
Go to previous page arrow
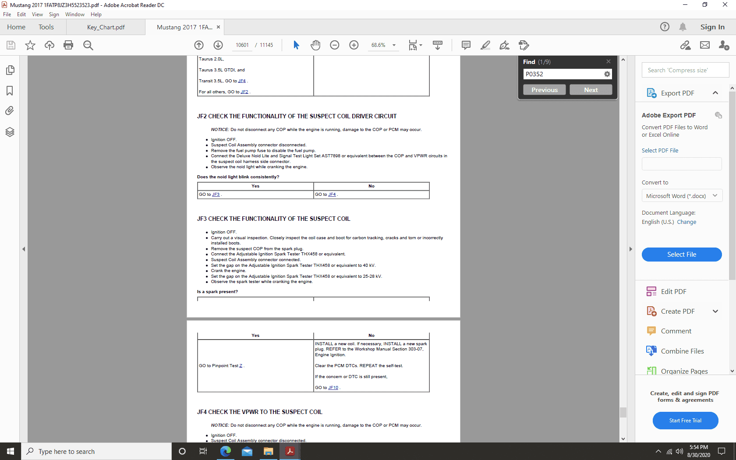[x=199, y=45]
